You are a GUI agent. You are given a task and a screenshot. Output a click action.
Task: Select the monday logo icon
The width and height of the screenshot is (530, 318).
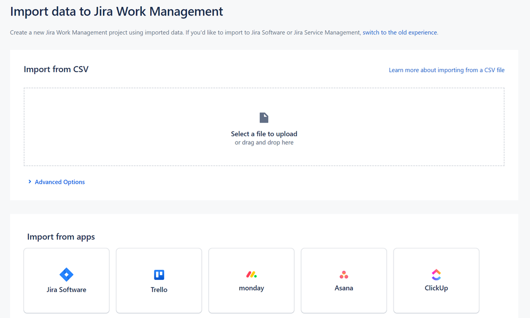pyautogui.click(x=252, y=275)
